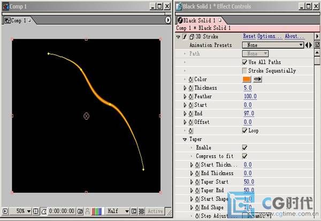Click next animation preset arrow
The width and height of the screenshot is (321, 221).
[310, 45]
